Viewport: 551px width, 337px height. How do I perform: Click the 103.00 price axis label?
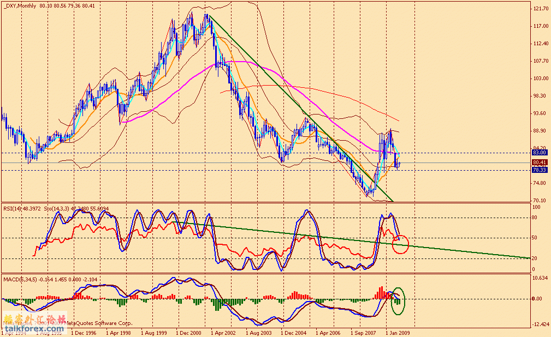click(x=541, y=79)
